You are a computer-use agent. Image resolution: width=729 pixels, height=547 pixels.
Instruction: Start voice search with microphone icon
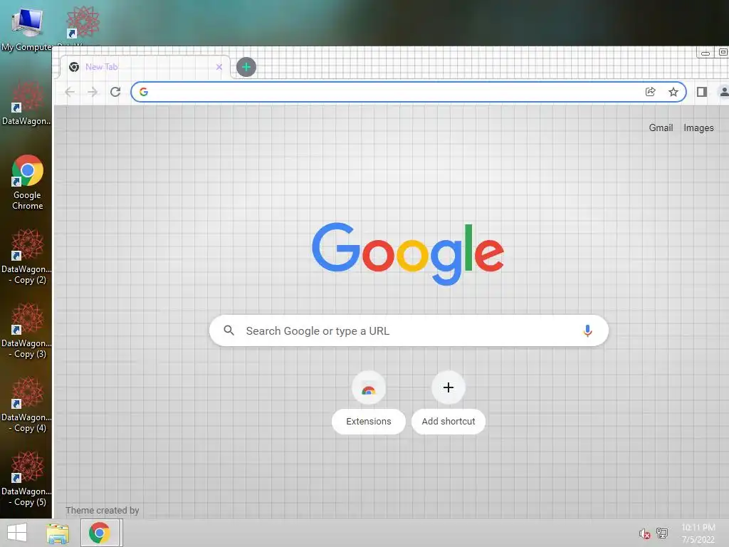[x=587, y=330]
